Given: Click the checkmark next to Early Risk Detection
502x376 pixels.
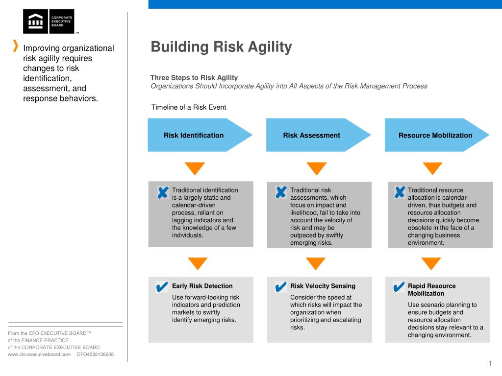Looking at the screenshot, I should (162, 287).
